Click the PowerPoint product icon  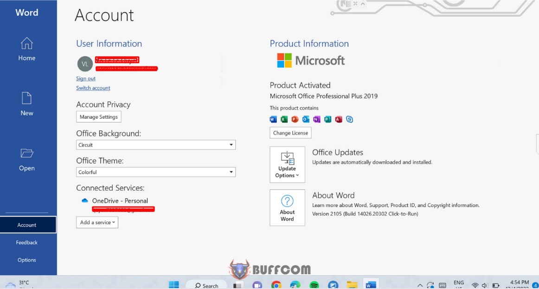(x=295, y=119)
